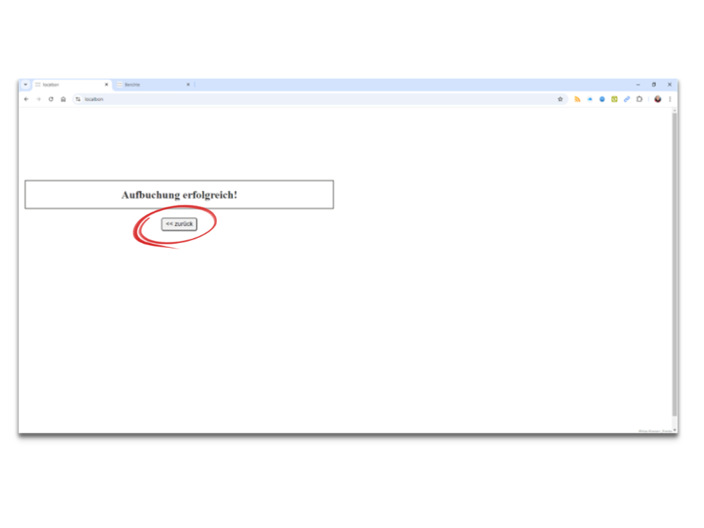The height and width of the screenshot is (528, 704).
Task: Click the '<< zurück' button
Action: coord(179,224)
